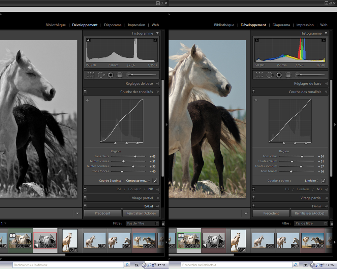337x269 pixels.
Task: Click Précédent button in right window
Action: (x=271, y=214)
